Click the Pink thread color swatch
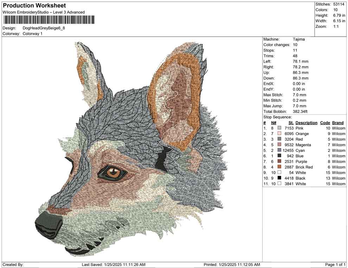 pyautogui.click(x=279, y=128)
